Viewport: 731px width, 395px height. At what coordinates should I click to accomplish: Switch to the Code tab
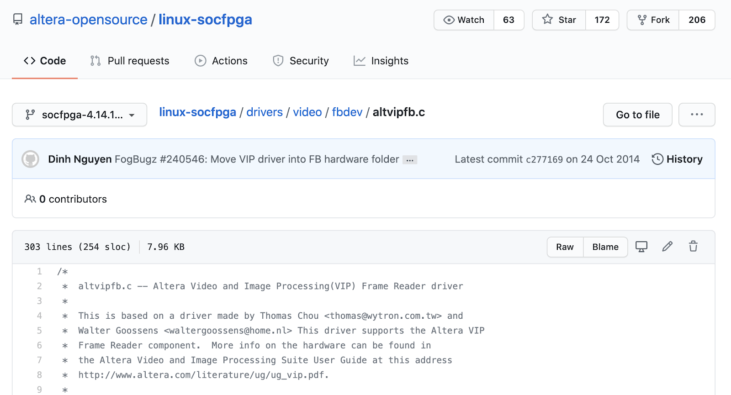(x=45, y=61)
